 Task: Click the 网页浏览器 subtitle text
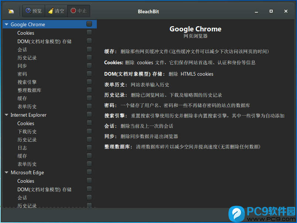195,36
